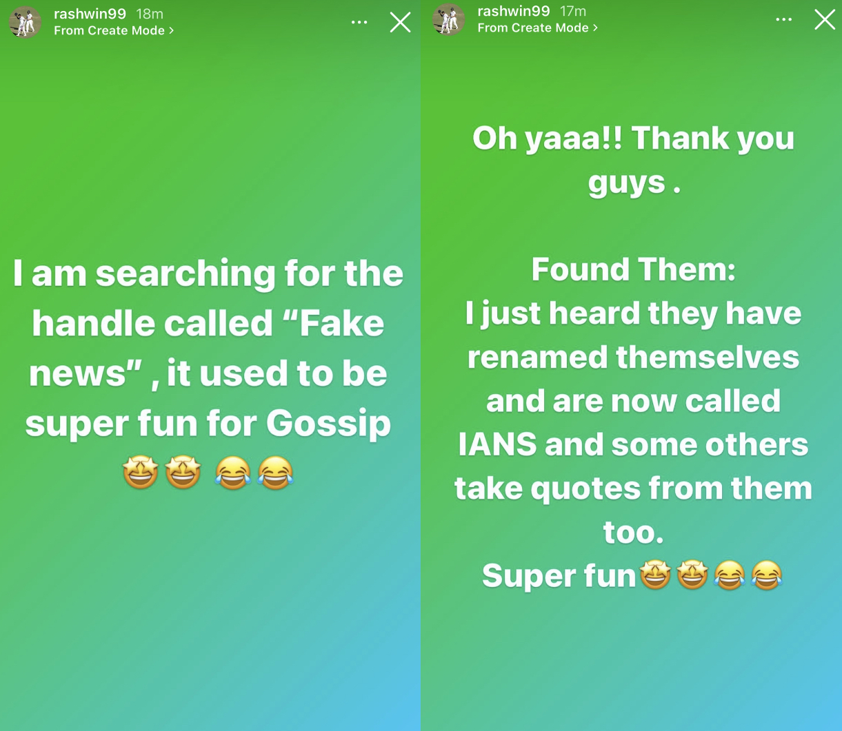Viewport: 842px width, 731px height.
Task: Visit rashwin99 profile from 18m story username
Action: point(90,14)
